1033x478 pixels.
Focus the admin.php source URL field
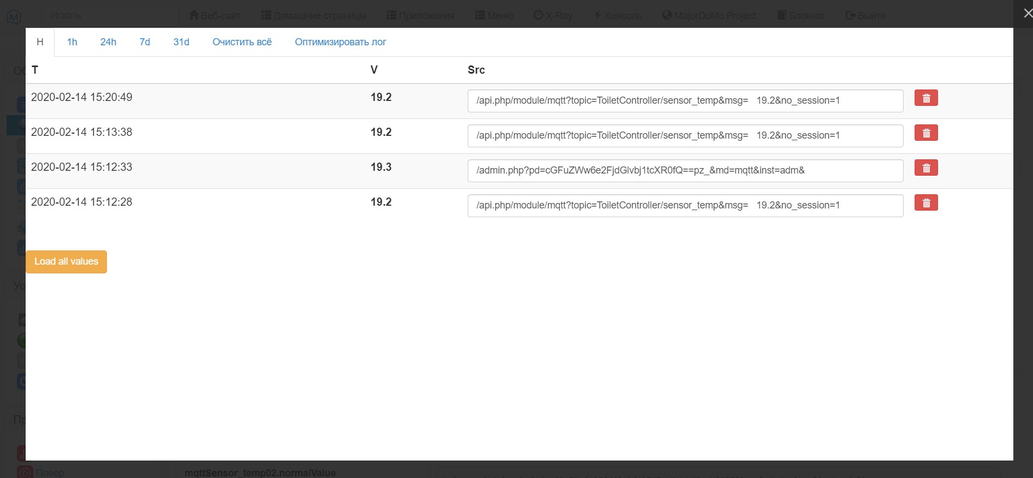(685, 171)
